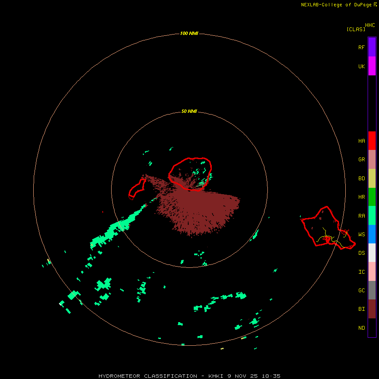Click the "HA" legend label
379x379 pixels.
(x=361, y=141)
